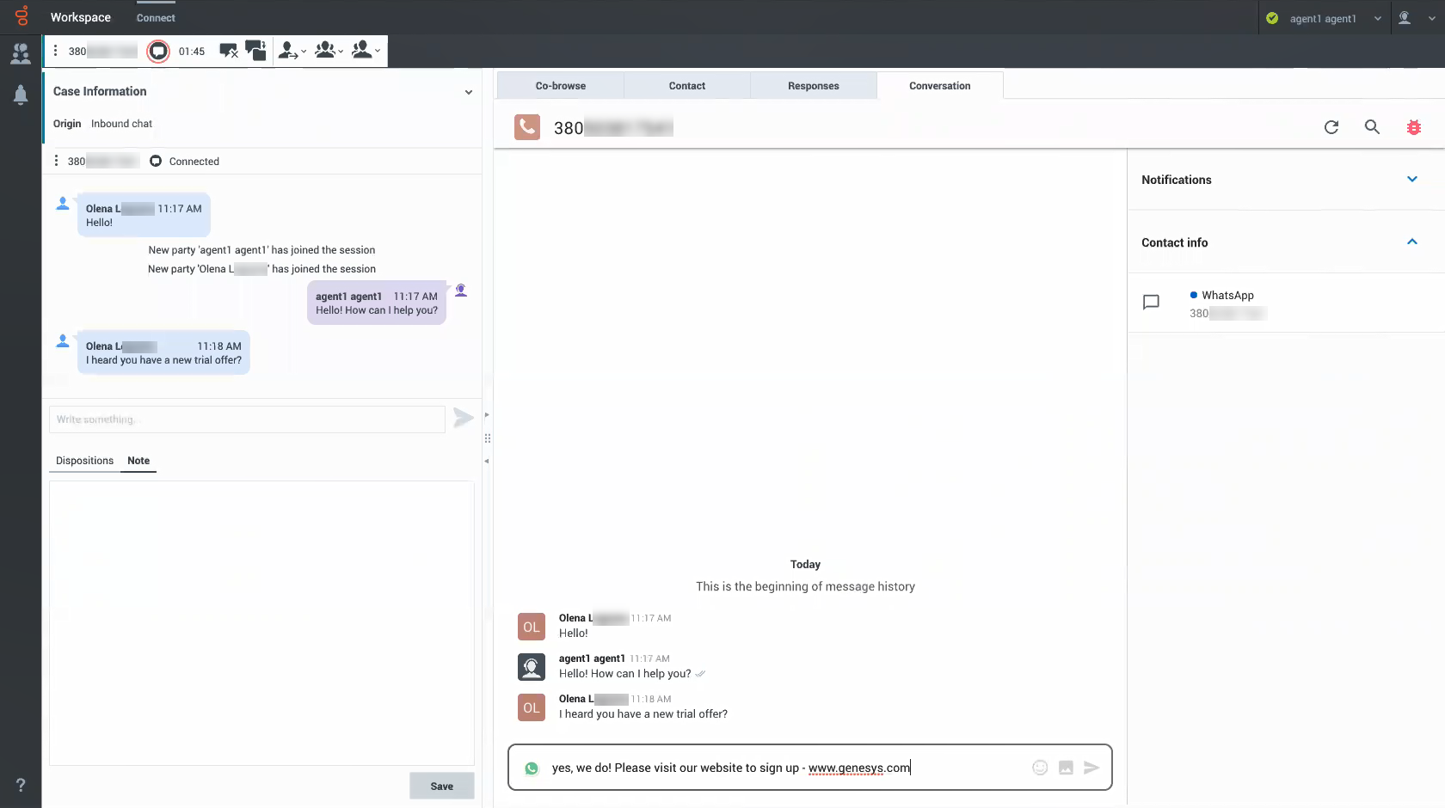Refresh the conversation
1445x808 pixels.
click(1331, 127)
